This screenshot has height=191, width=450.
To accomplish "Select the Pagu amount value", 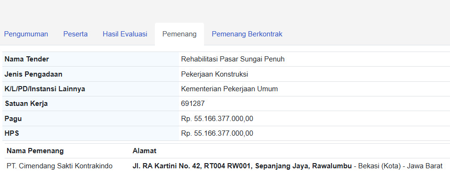I will point(217,119).
